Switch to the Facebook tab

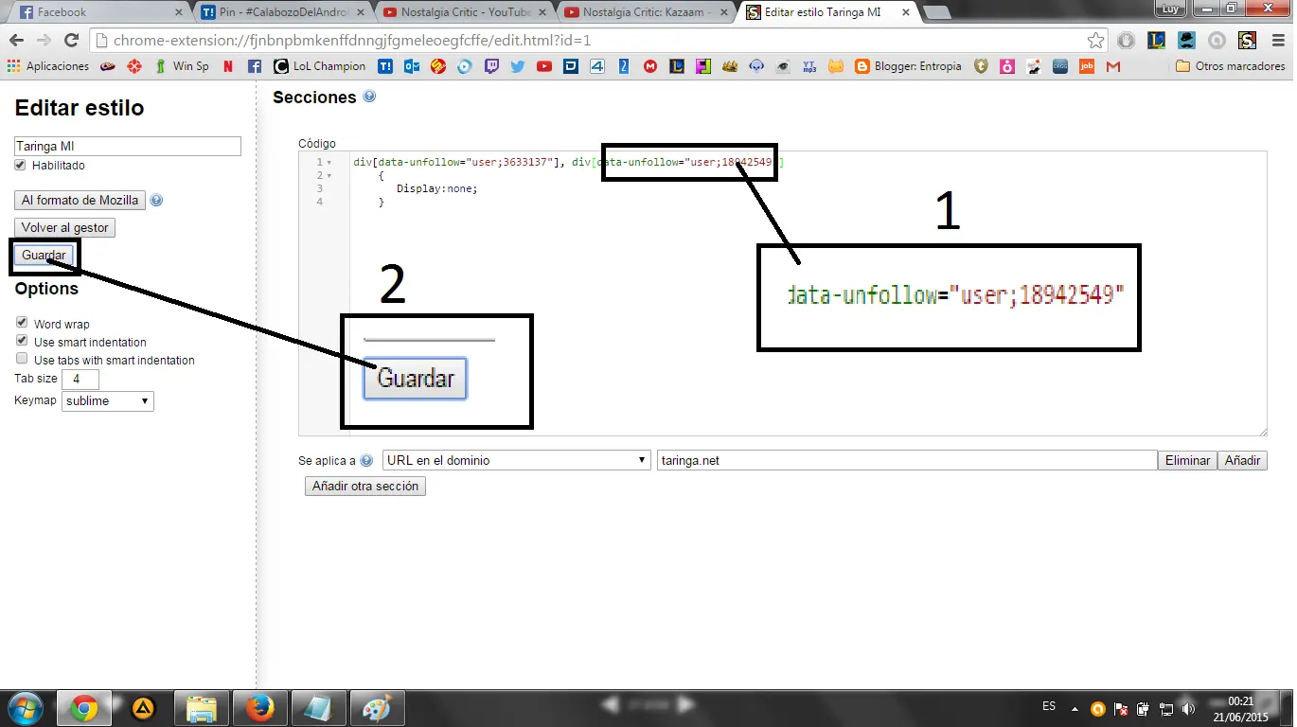pos(95,12)
